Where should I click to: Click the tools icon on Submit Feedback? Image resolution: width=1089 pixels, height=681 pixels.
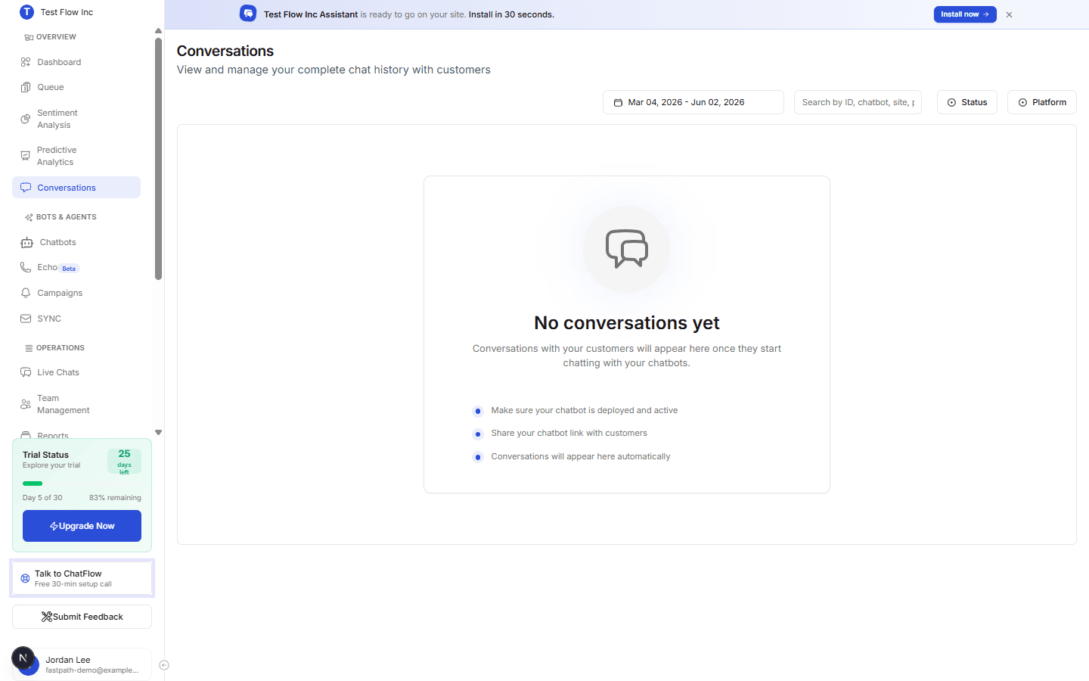tap(46, 617)
